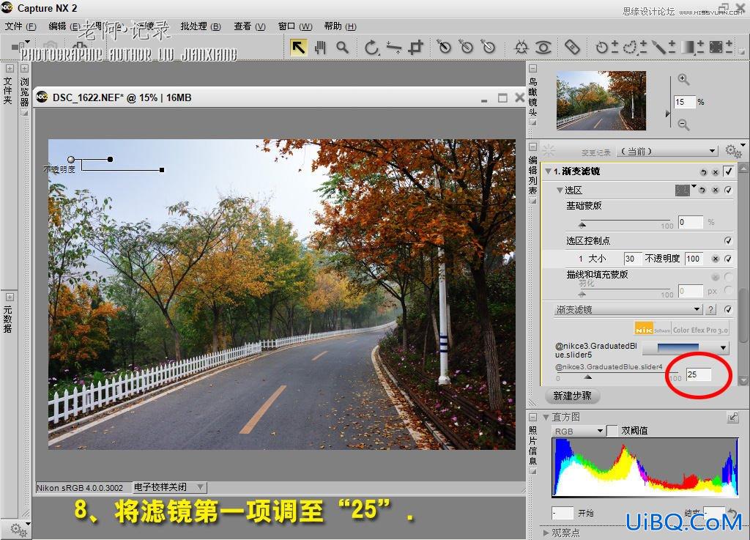Open the 帮助 (H) menu
750x540 pixels.
click(340, 26)
